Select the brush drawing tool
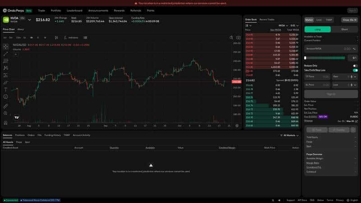 (6, 83)
